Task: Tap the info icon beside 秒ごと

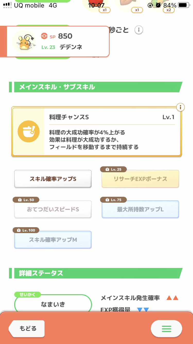Action: click(139, 30)
